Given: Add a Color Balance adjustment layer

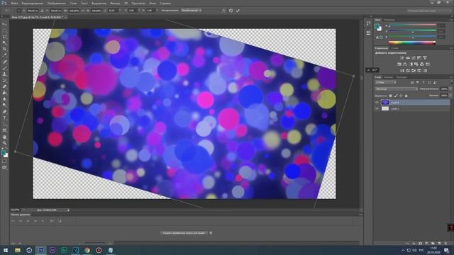Looking at the screenshot, I should [x=405, y=64].
